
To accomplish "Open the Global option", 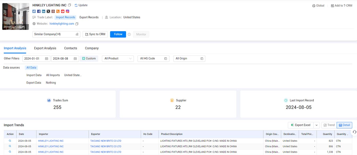I will pyautogui.click(x=318, y=6).
